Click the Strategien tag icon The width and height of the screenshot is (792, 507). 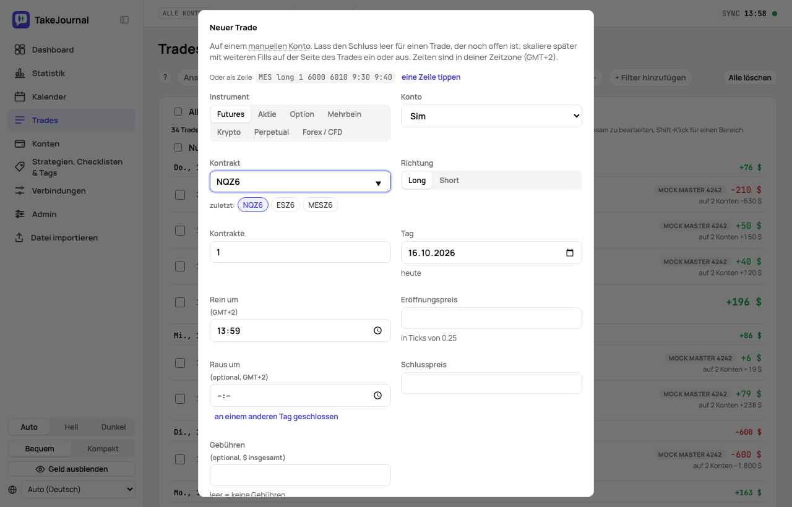pos(20,167)
